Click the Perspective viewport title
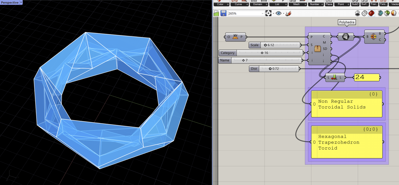Viewport: 399px width, 185px height. tap(10, 2)
